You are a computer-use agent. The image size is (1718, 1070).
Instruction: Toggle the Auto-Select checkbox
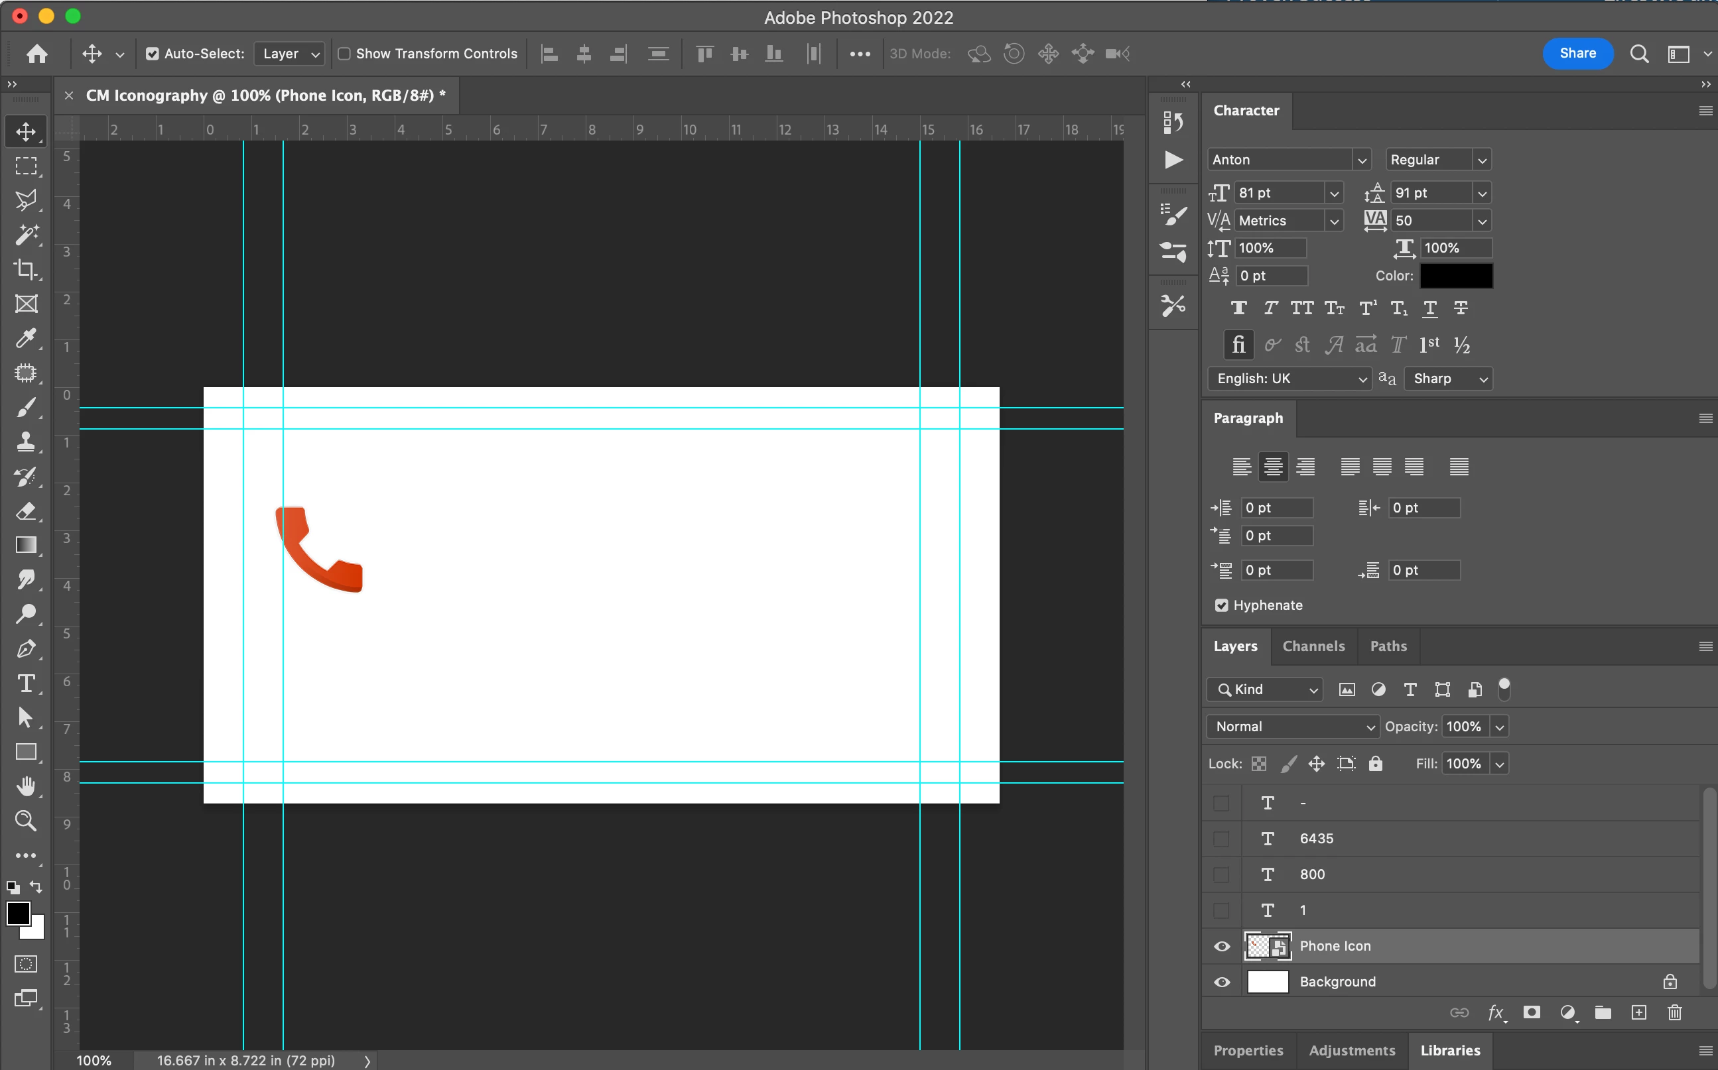click(152, 54)
